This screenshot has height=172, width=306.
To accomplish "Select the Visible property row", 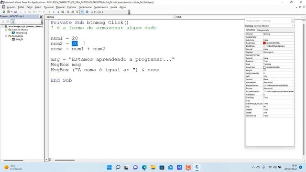I will 270,109.
